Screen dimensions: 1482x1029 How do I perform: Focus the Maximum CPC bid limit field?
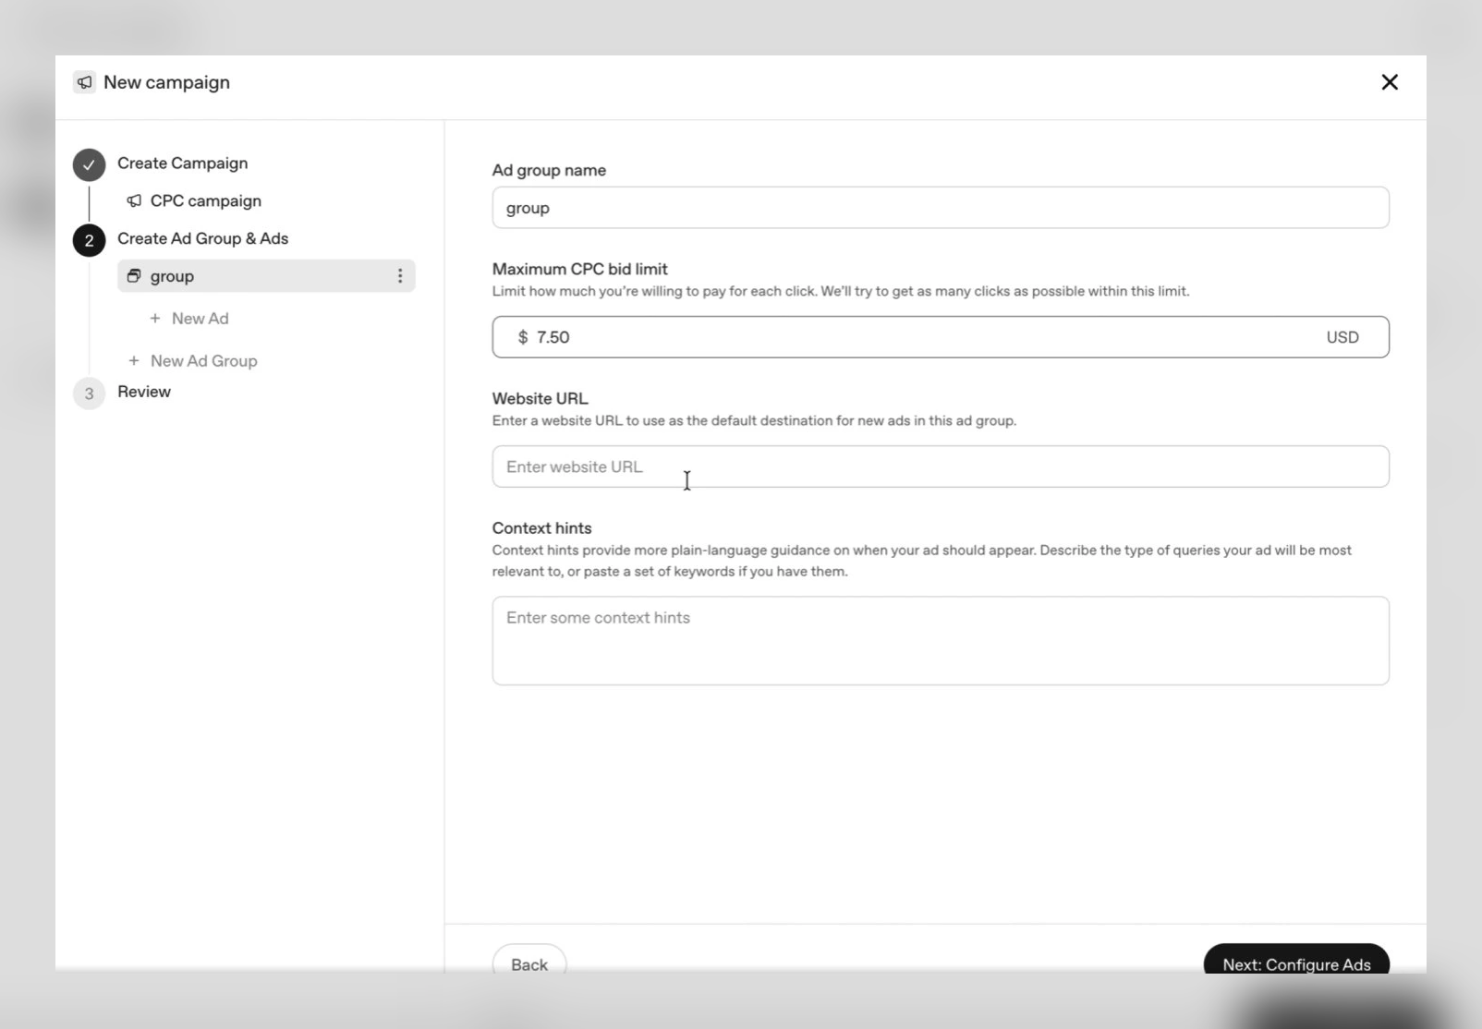click(941, 337)
